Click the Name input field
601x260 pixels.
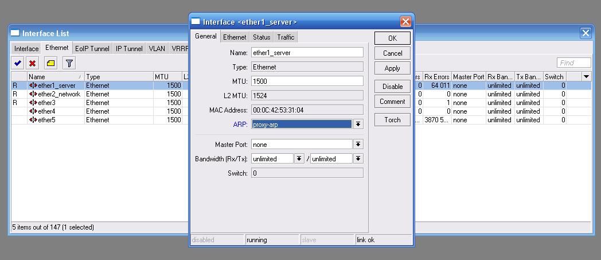[307, 52]
